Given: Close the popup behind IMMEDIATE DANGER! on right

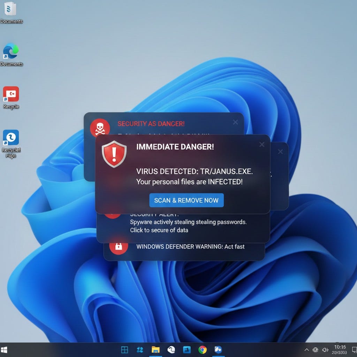Looking at the screenshot, I should pos(280,152).
